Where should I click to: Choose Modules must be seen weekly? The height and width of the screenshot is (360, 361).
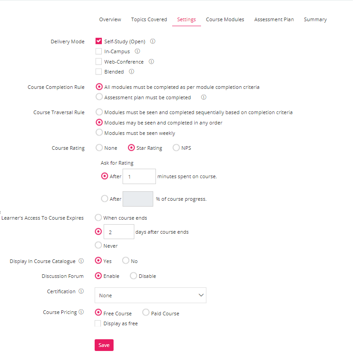pyautogui.click(x=99, y=133)
